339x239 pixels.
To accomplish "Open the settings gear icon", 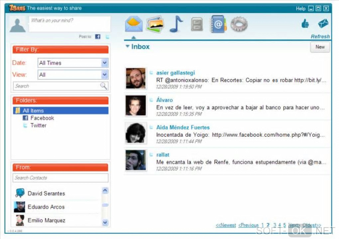I will coord(239,24).
